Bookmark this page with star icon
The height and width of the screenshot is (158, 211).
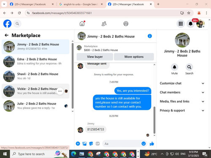189,13
